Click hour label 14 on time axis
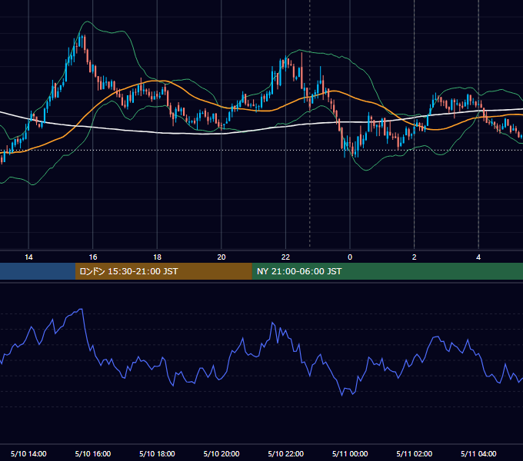This screenshot has width=523, height=461. [x=28, y=257]
